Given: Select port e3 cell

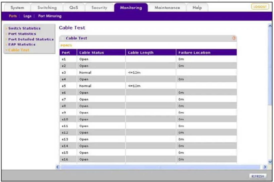Looking at the screenshot, I should coord(68,72).
